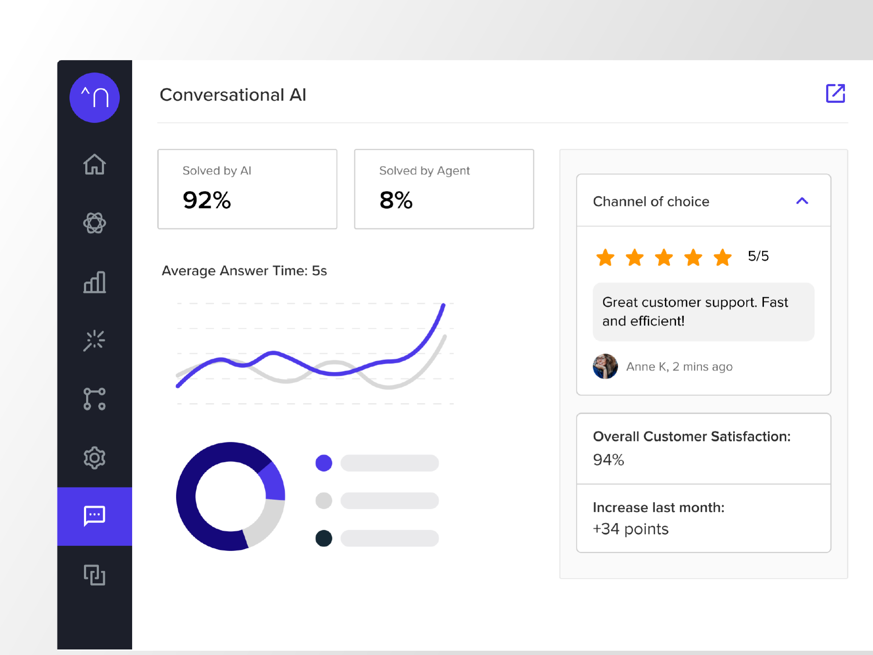Open the workflow branch nodes icon
The height and width of the screenshot is (655, 873).
(x=94, y=399)
